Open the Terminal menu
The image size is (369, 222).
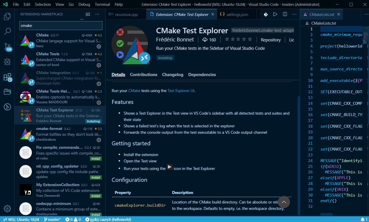[x=102, y=4]
